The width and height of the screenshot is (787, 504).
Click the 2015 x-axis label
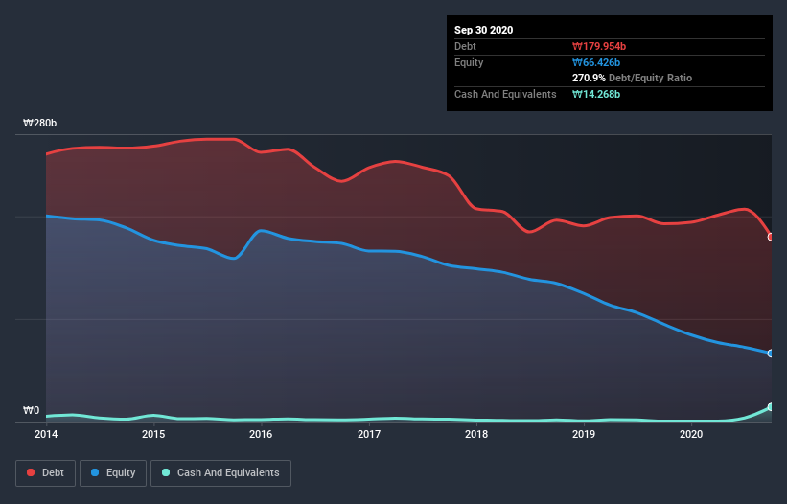[x=153, y=434]
